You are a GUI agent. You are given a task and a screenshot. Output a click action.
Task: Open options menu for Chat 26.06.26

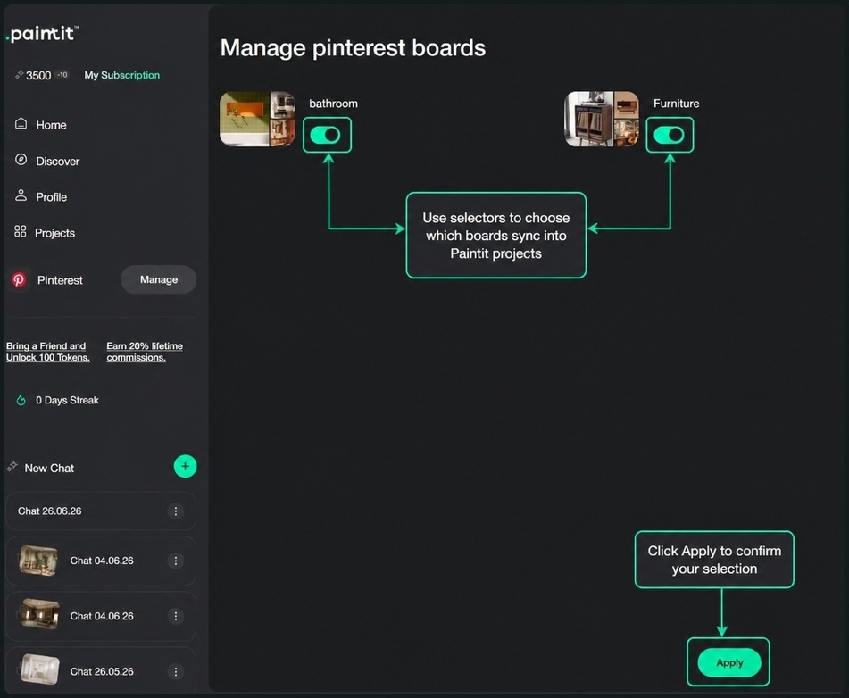click(176, 511)
